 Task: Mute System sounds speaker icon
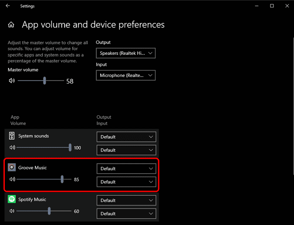tap(12, 148)
